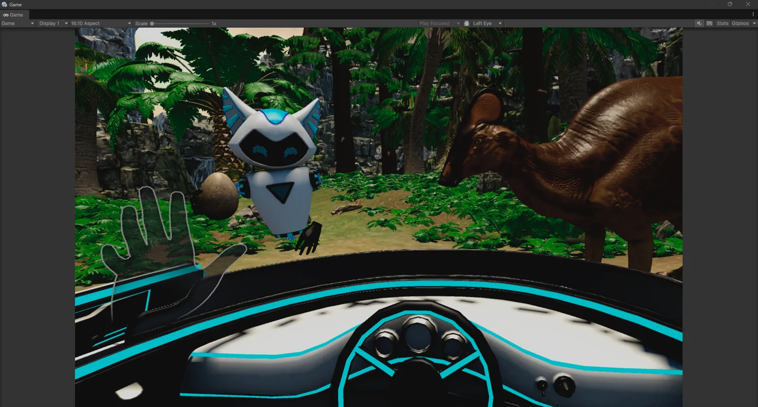Click the keyboard shortcuts icon
Screen dimensions: 758x407
coord(709,23)
